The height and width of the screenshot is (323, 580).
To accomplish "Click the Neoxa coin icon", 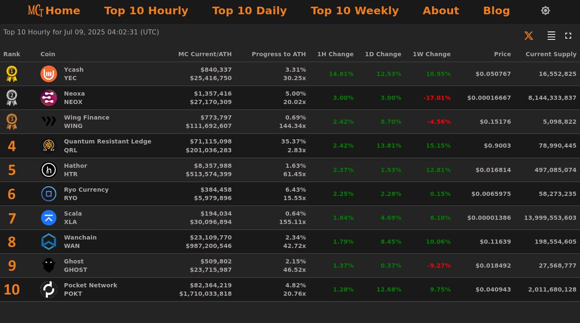I will point(48,97).
